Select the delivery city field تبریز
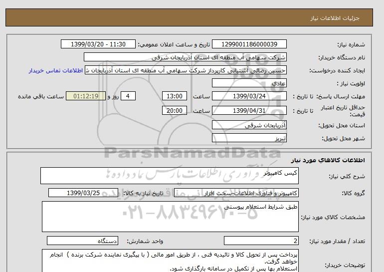The height and width of the screenshot is (272, 384). [249, 138]
